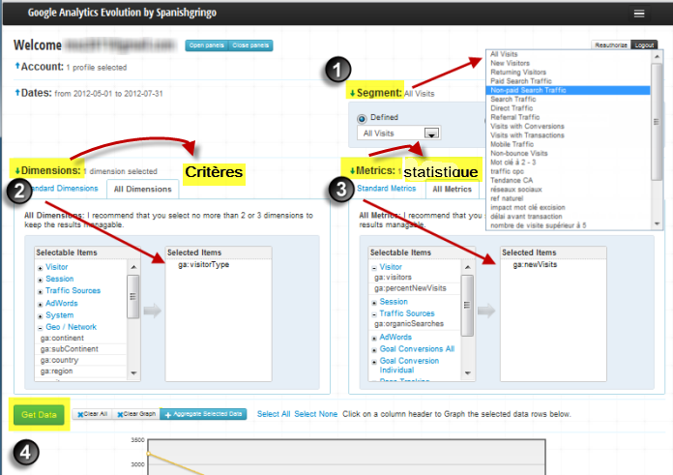
Task: Choose New Visitors in segment list
Action: 510,63
